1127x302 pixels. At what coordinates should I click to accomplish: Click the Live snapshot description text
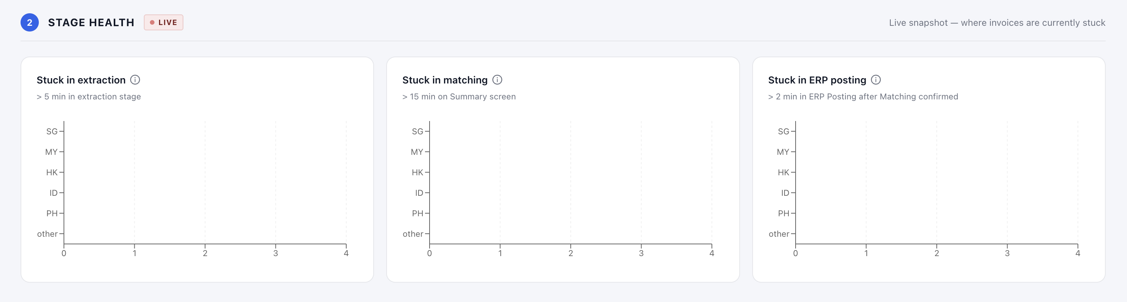[997, 23]
